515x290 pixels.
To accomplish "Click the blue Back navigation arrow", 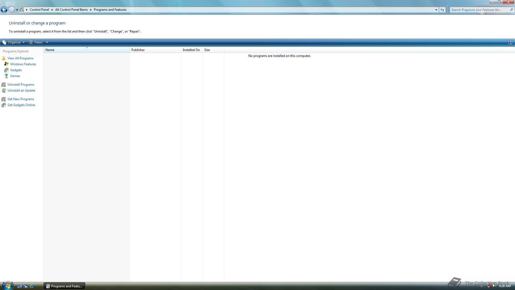I will click(4, 10).
